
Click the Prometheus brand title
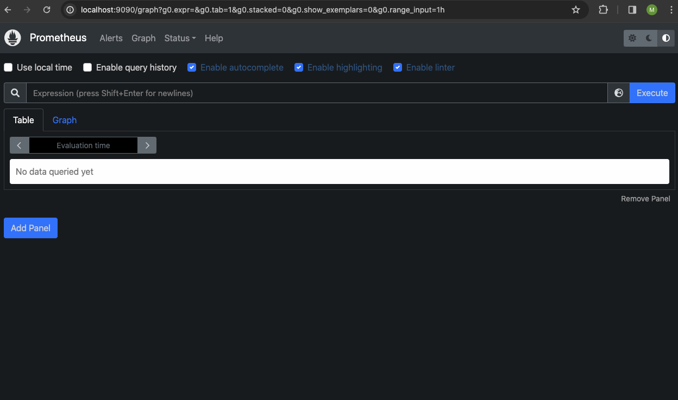[x=58, y=38]
